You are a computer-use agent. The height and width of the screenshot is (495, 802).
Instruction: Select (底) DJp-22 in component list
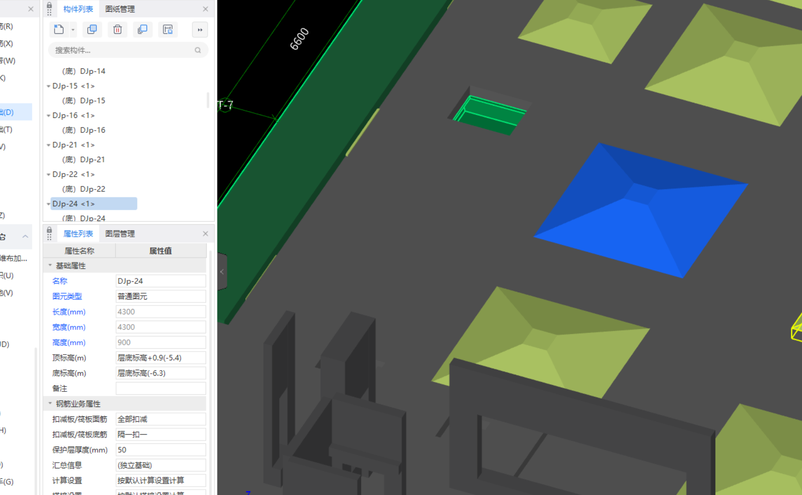click(84, 189)
